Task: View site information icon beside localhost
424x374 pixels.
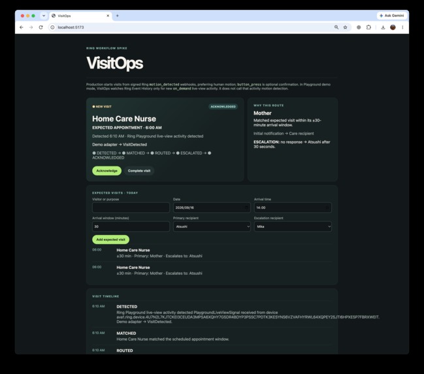Action: point(52,27)
